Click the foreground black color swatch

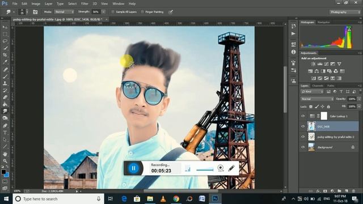(x=3, y=172)
